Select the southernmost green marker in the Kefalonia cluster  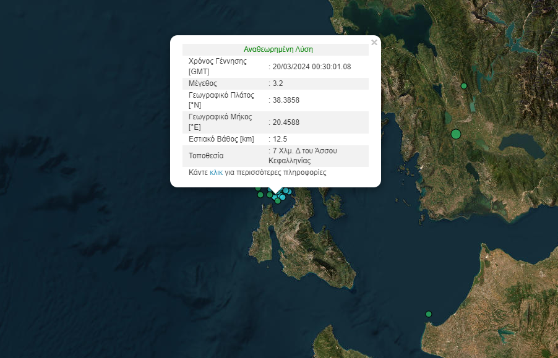(278, 201)
